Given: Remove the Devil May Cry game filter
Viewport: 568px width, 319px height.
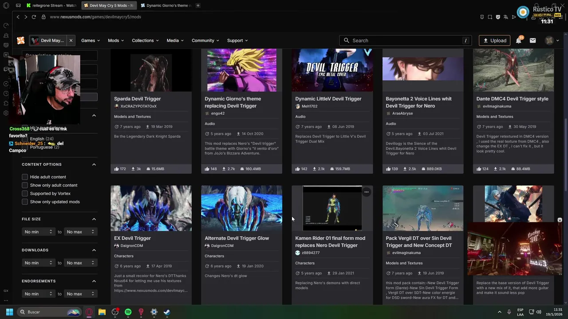Looking at the screenshot, I should [71, 40].
